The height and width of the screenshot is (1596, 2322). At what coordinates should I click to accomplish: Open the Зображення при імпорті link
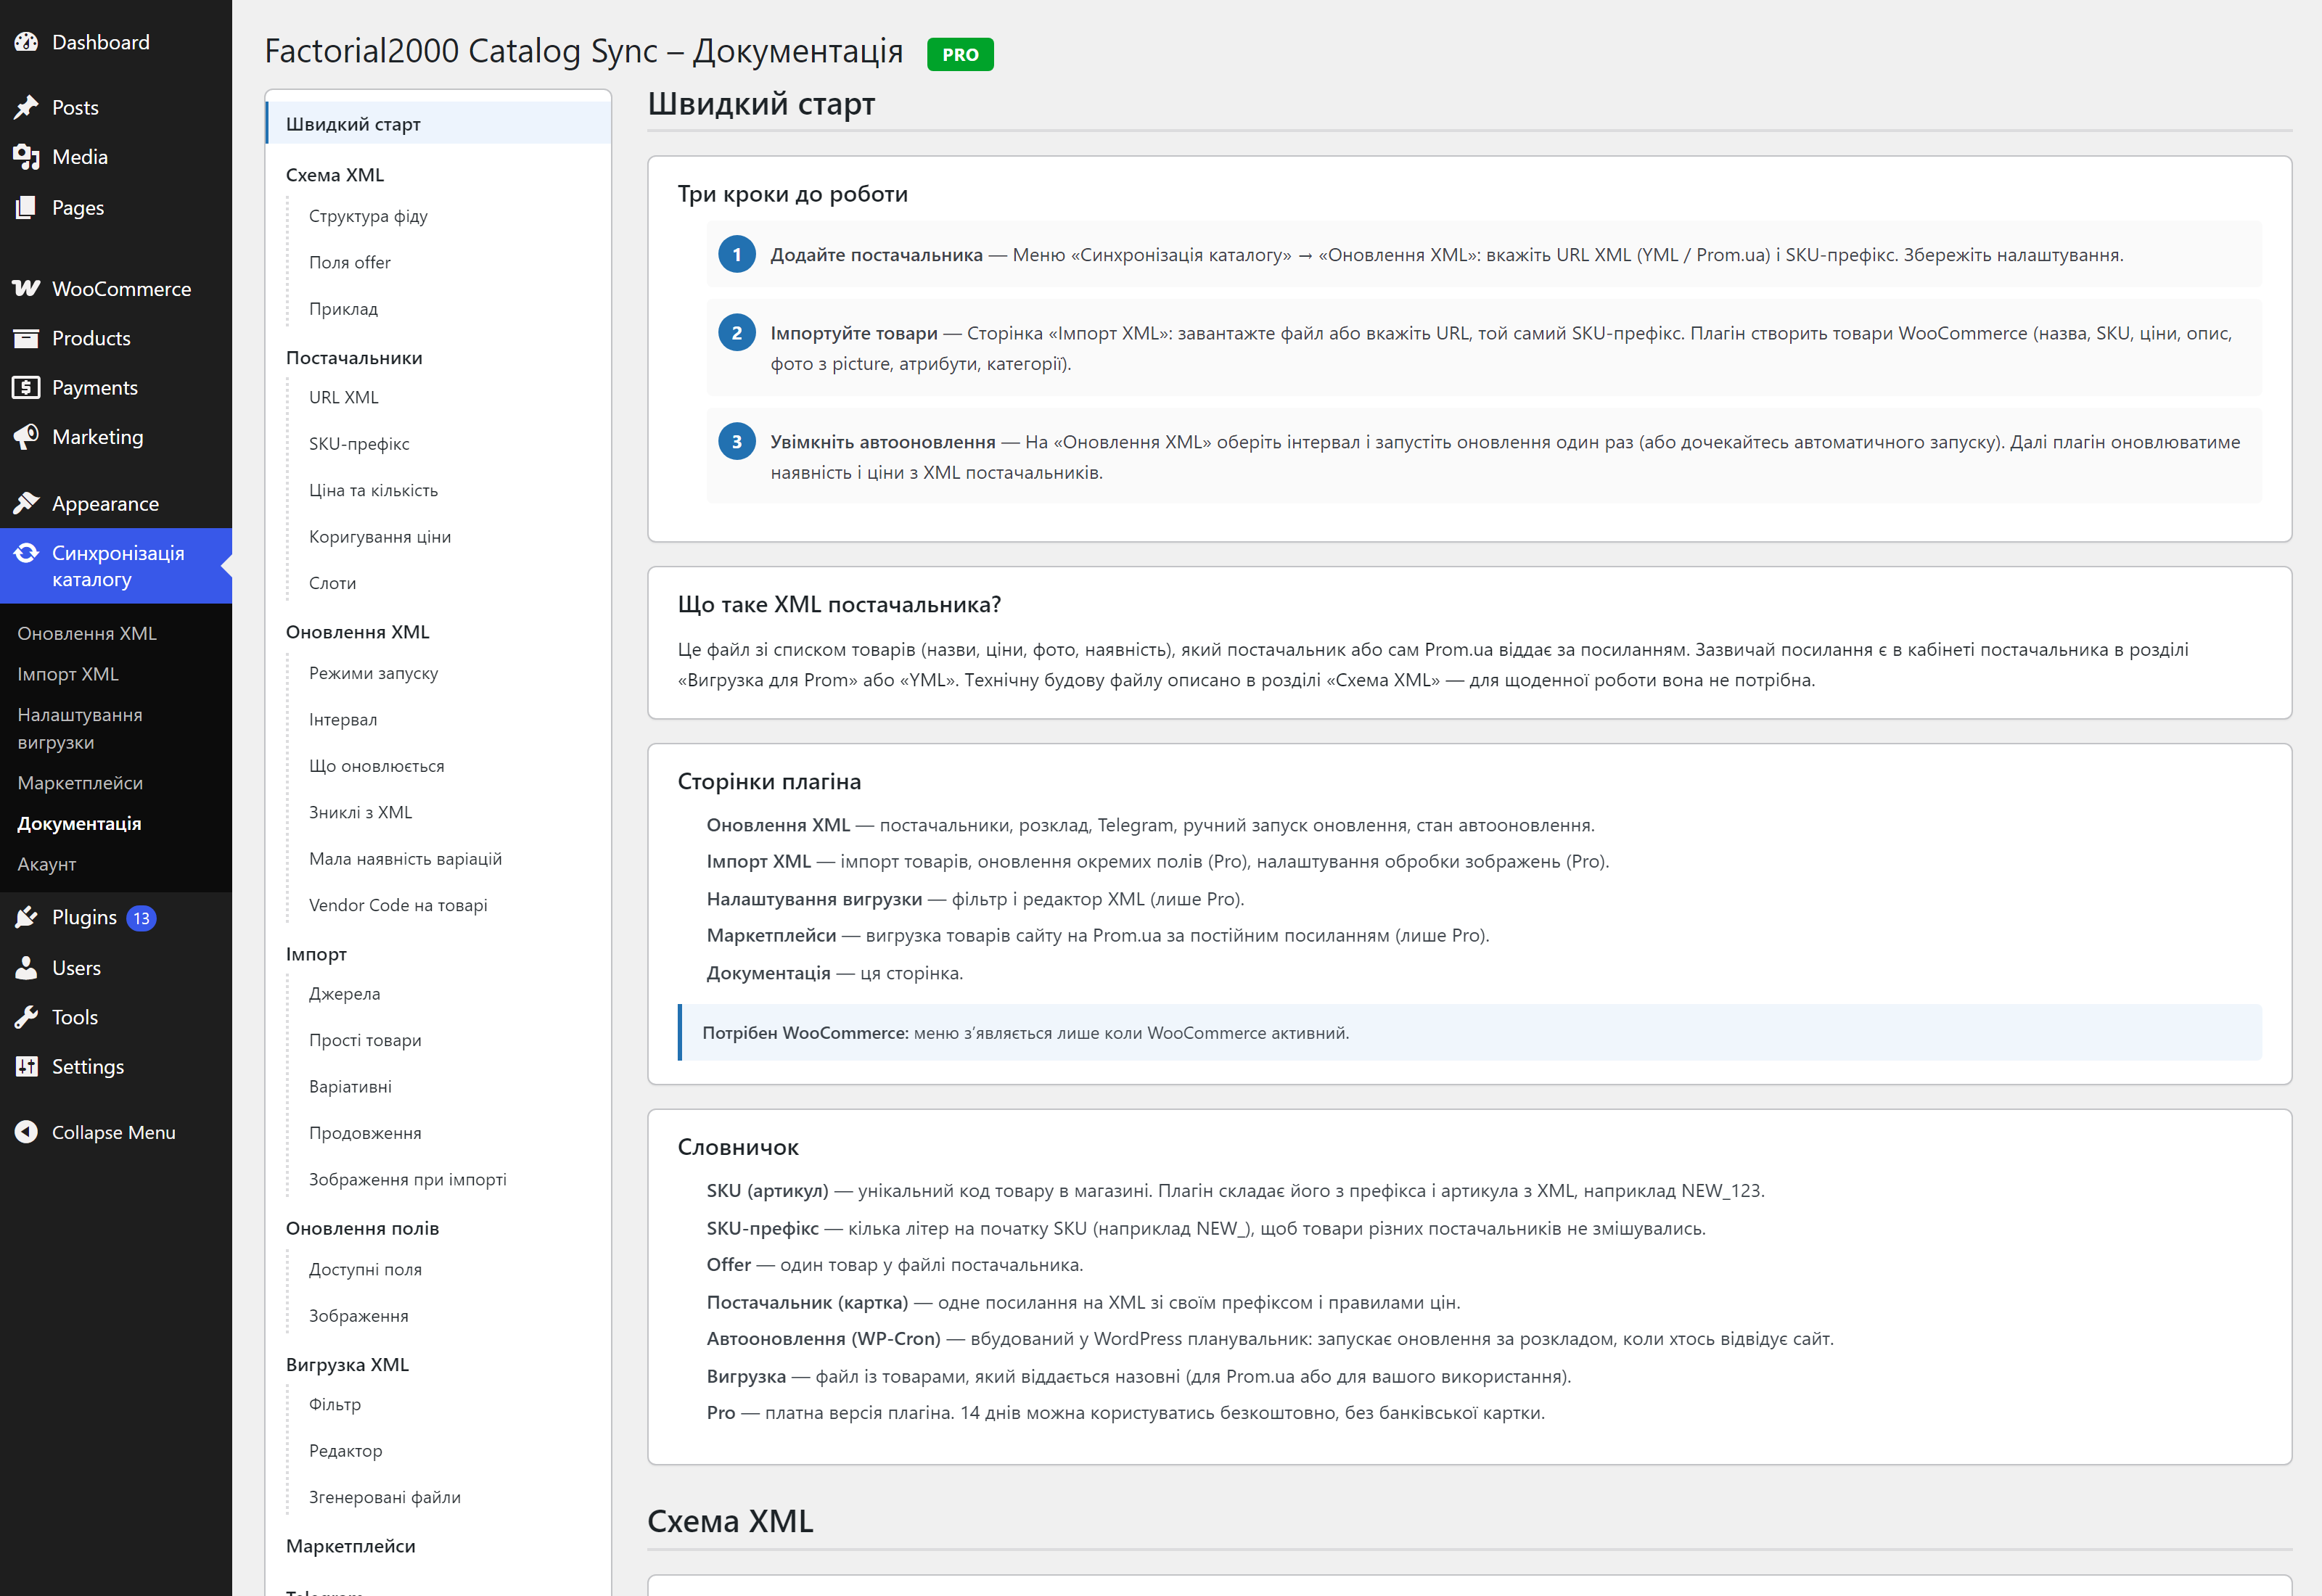point(408,1180)
